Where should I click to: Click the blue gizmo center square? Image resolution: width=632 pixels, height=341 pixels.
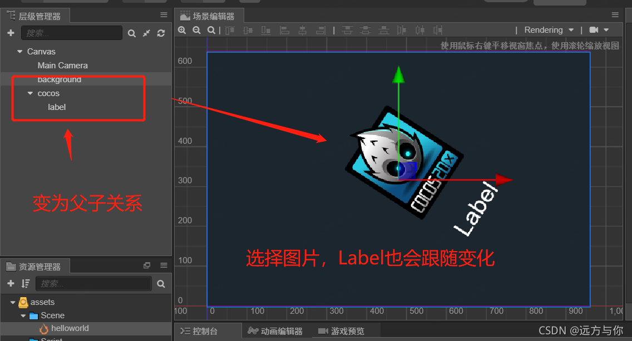tap(407, 170)
